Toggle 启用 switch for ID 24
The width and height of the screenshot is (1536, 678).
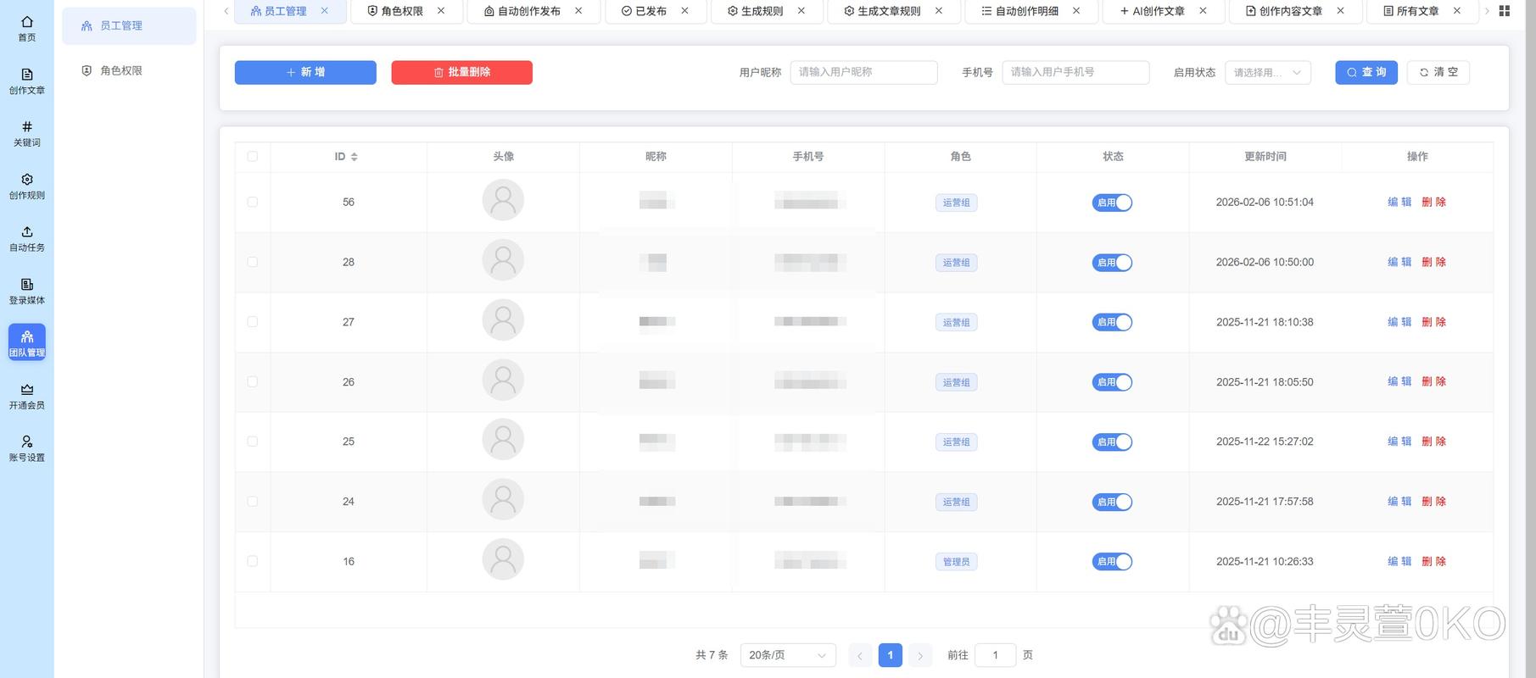click(1112, 502)
